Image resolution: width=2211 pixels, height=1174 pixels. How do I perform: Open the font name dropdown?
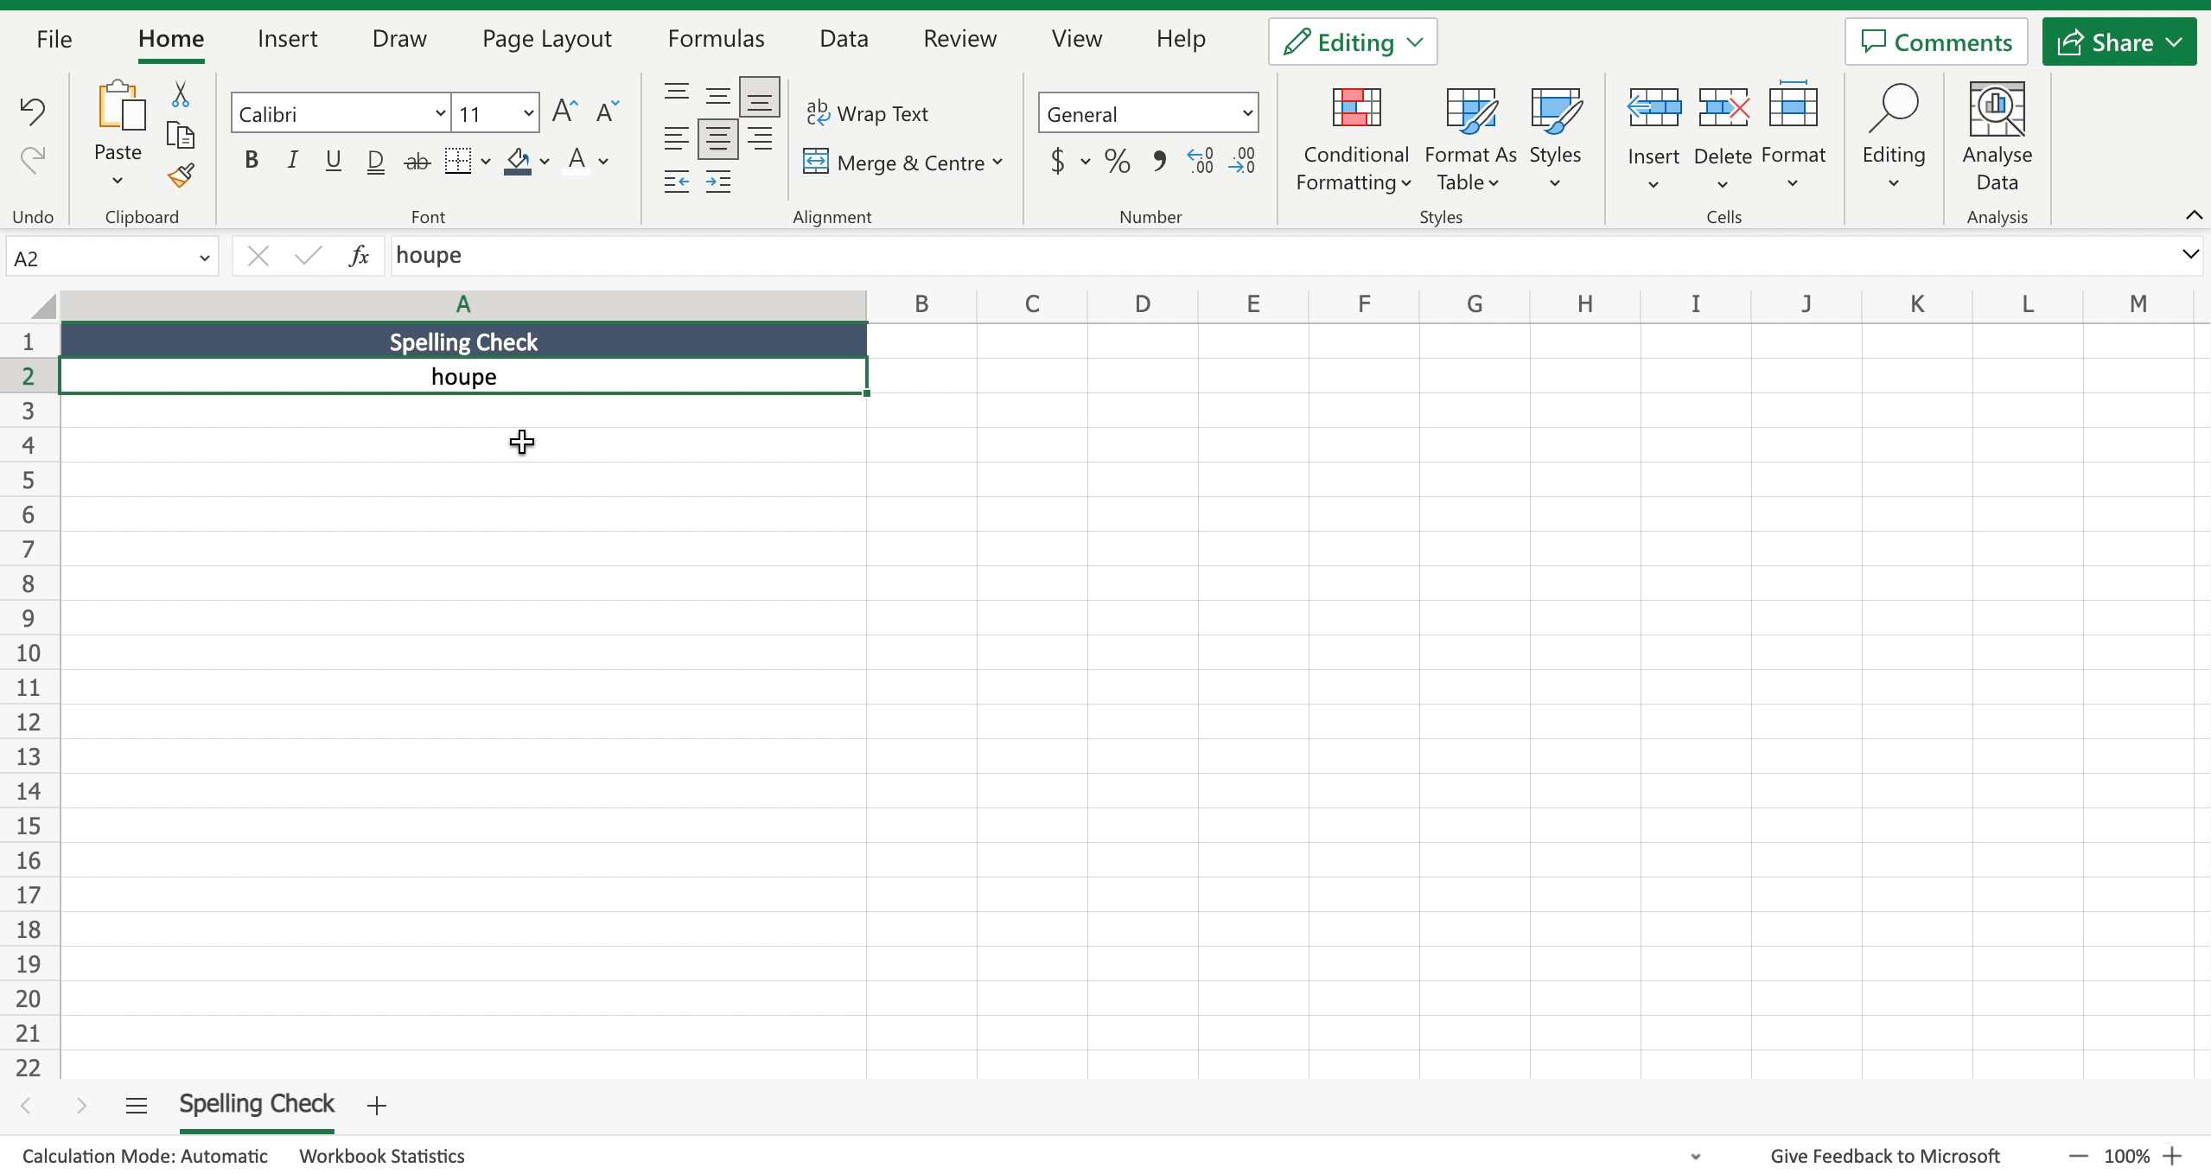click(x=439, y=112)
